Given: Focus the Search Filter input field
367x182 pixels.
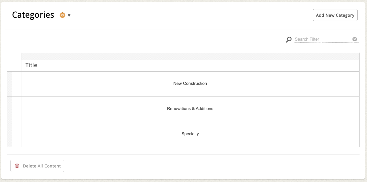Looking at the screenshot, I should (x=322, y=39).
